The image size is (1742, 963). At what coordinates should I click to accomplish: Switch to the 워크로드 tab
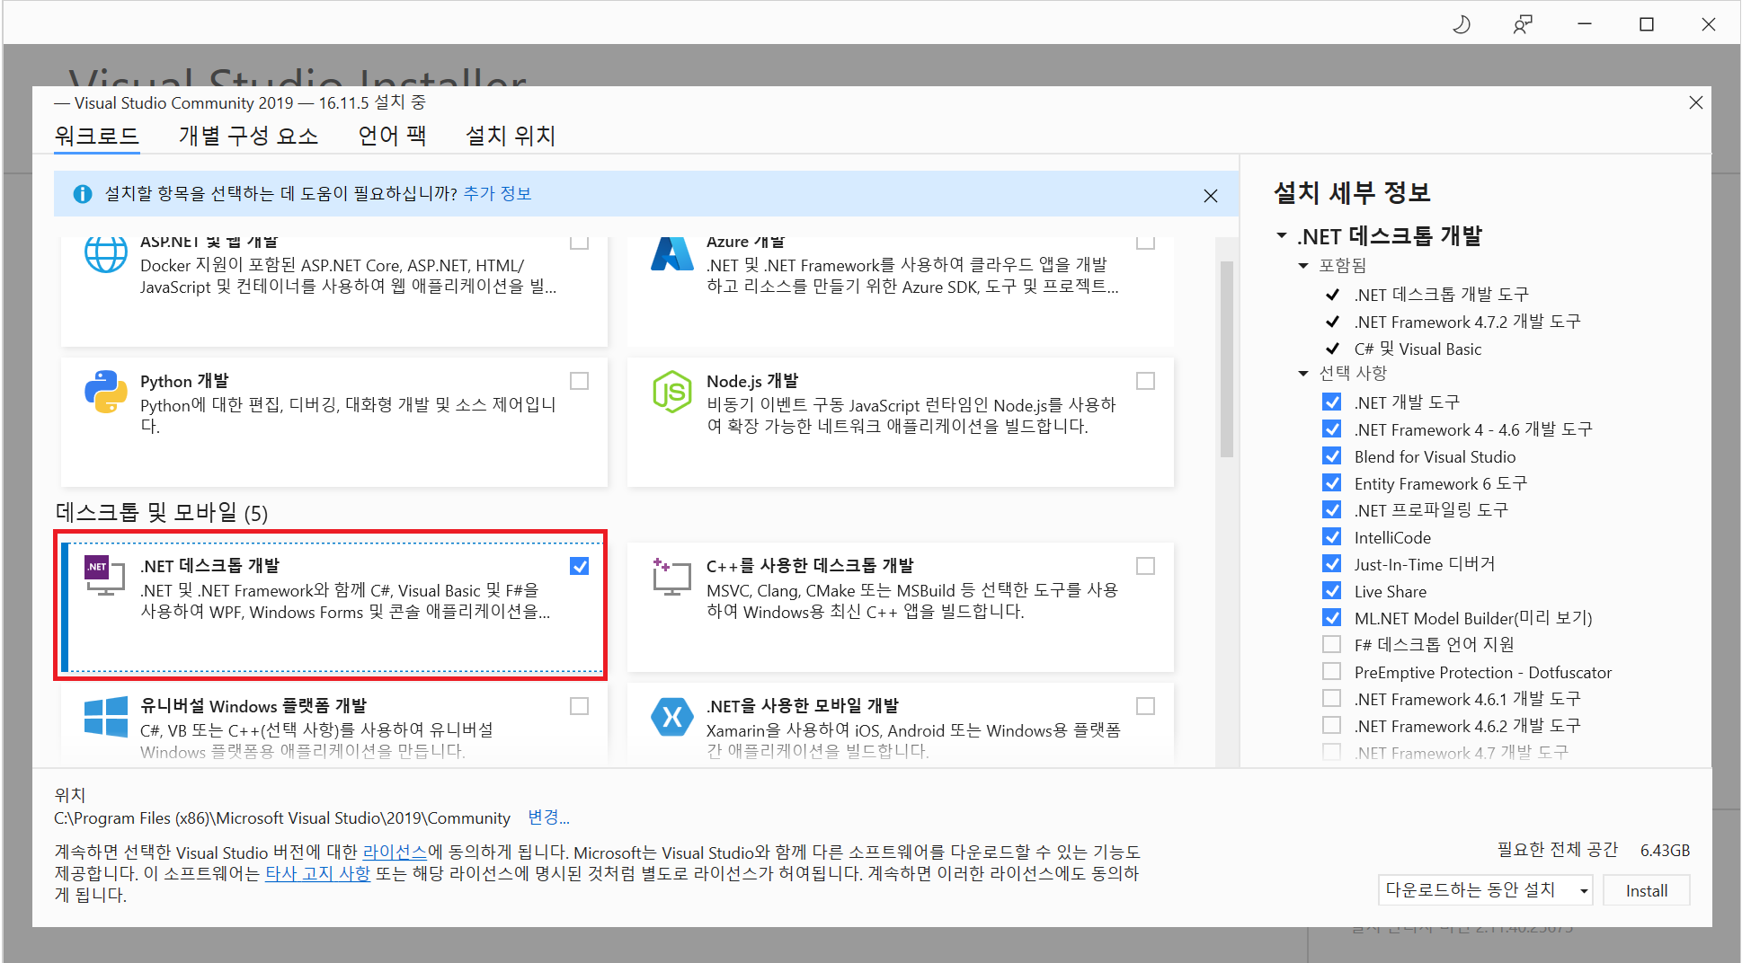click(96, 136)
